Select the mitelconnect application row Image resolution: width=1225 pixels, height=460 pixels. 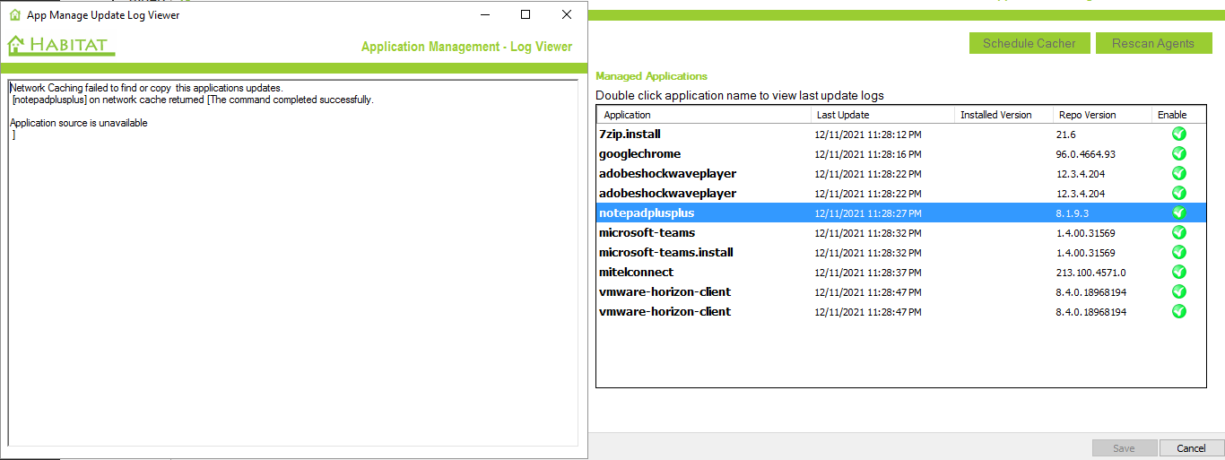pyautogui.click(x=636, y=273)
